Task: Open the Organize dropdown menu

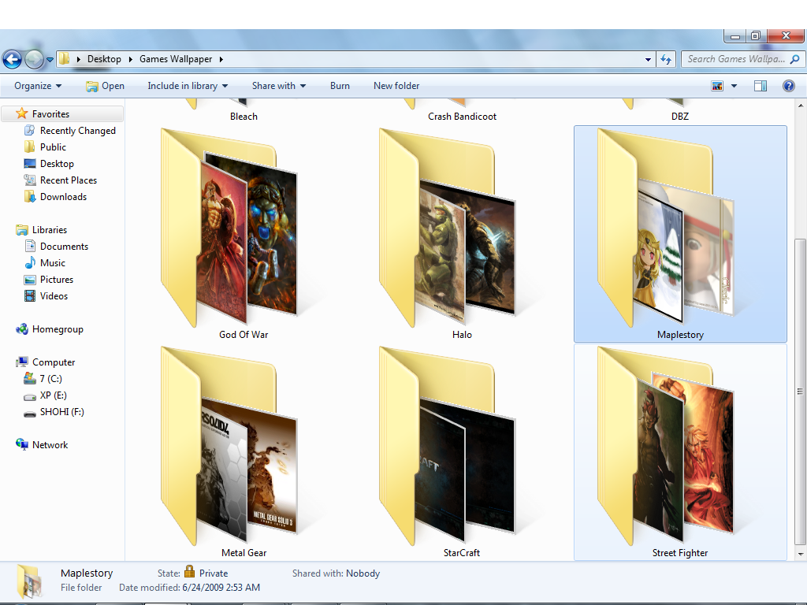Action: [x=36, y=86]
